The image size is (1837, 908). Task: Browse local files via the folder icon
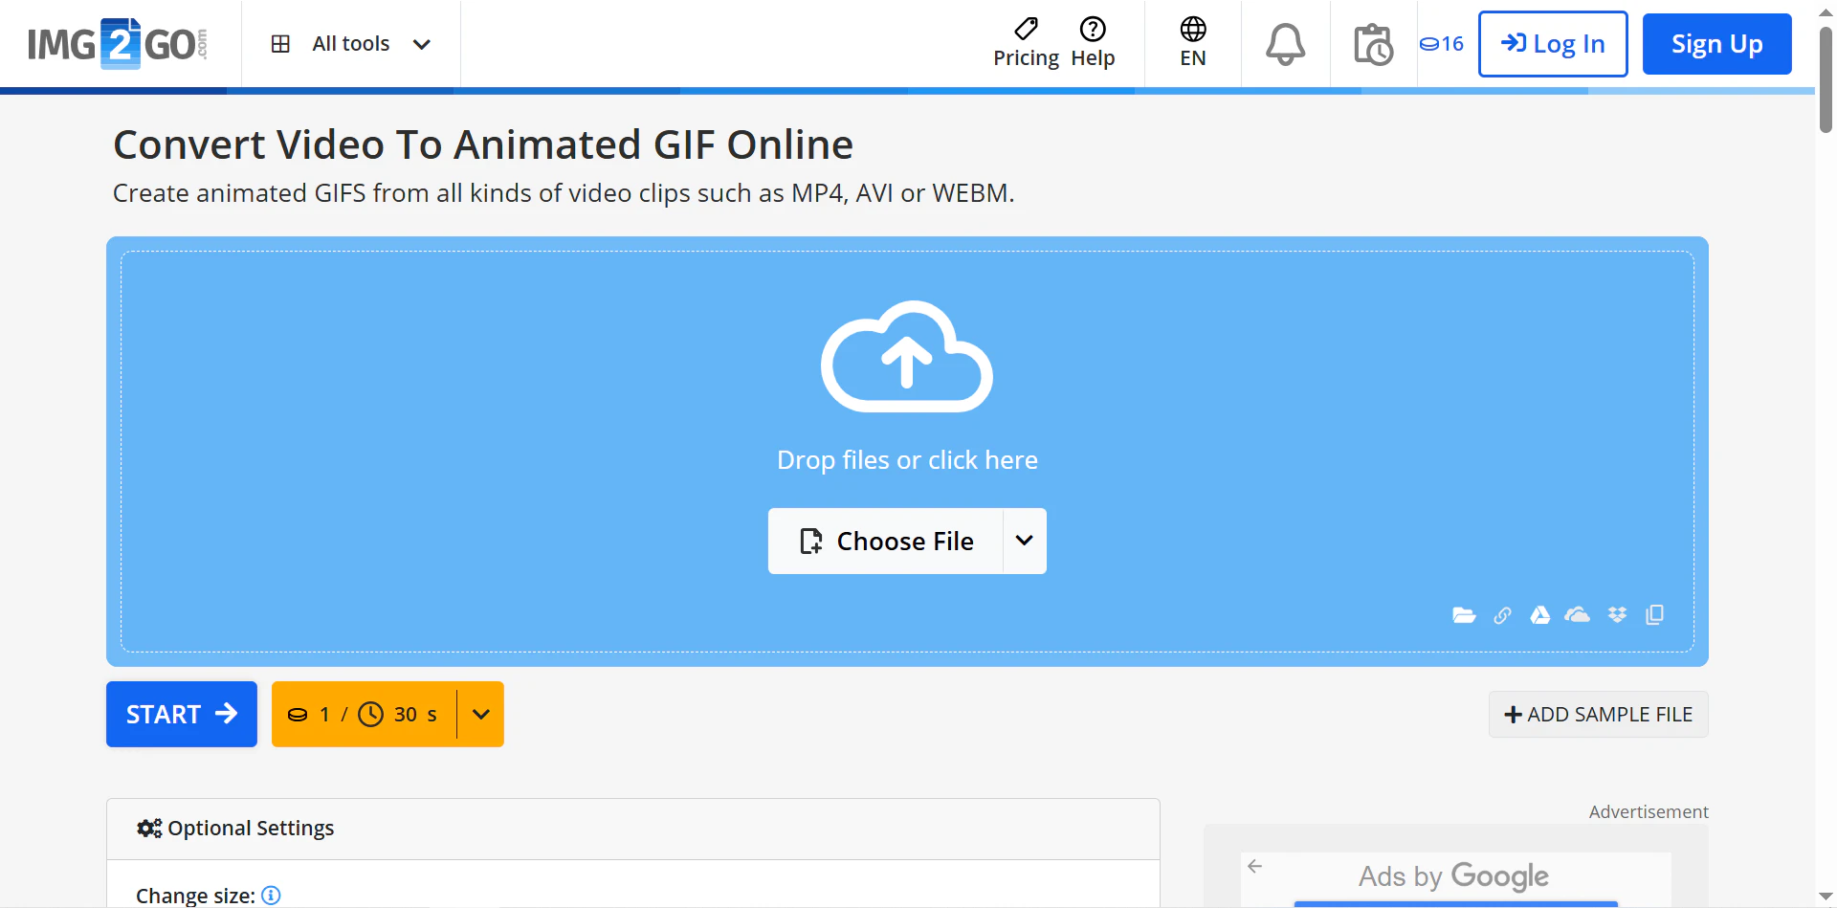click(x=1464, y=615)
